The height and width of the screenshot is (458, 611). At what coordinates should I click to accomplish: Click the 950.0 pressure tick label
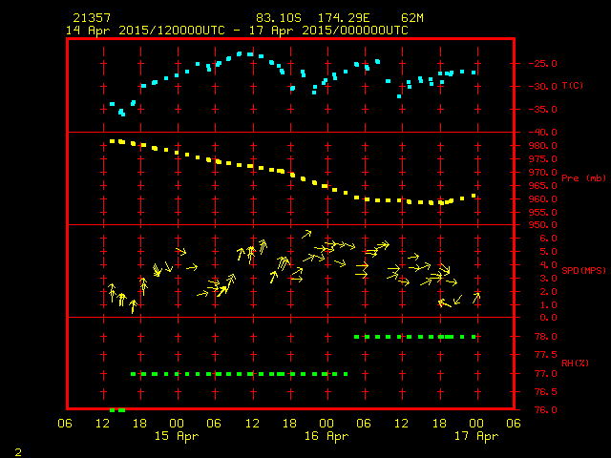point(543,225)
